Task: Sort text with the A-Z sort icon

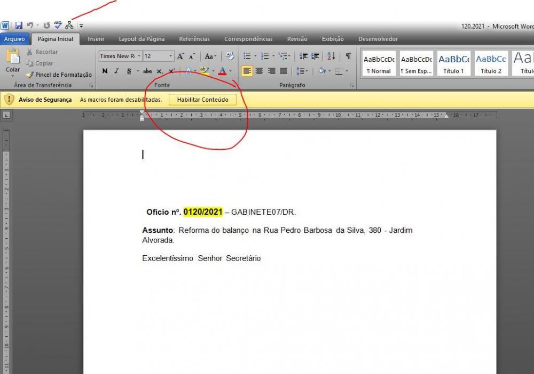Action: [331, 56]
